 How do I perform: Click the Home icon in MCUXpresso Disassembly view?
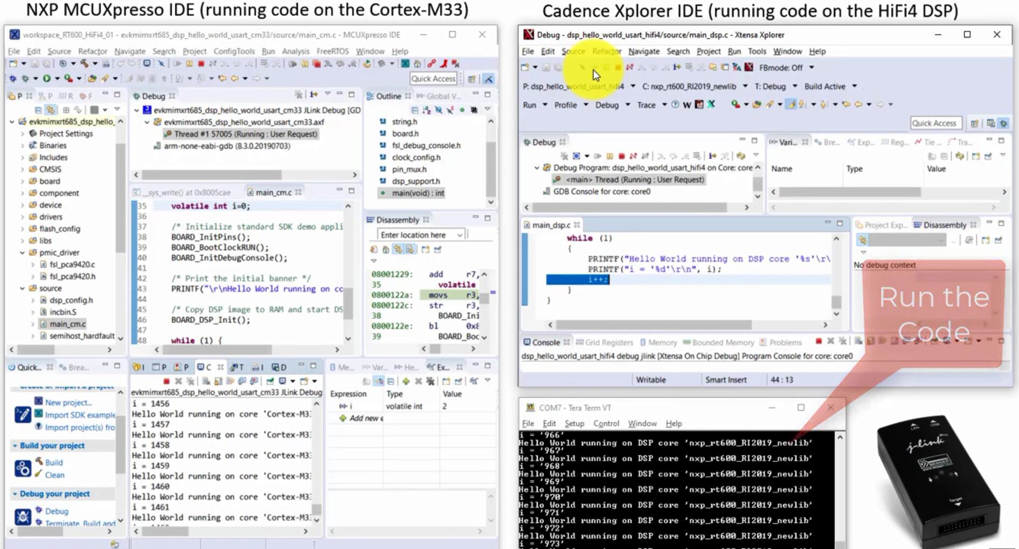pyautogui.click(x=386, y=249)
